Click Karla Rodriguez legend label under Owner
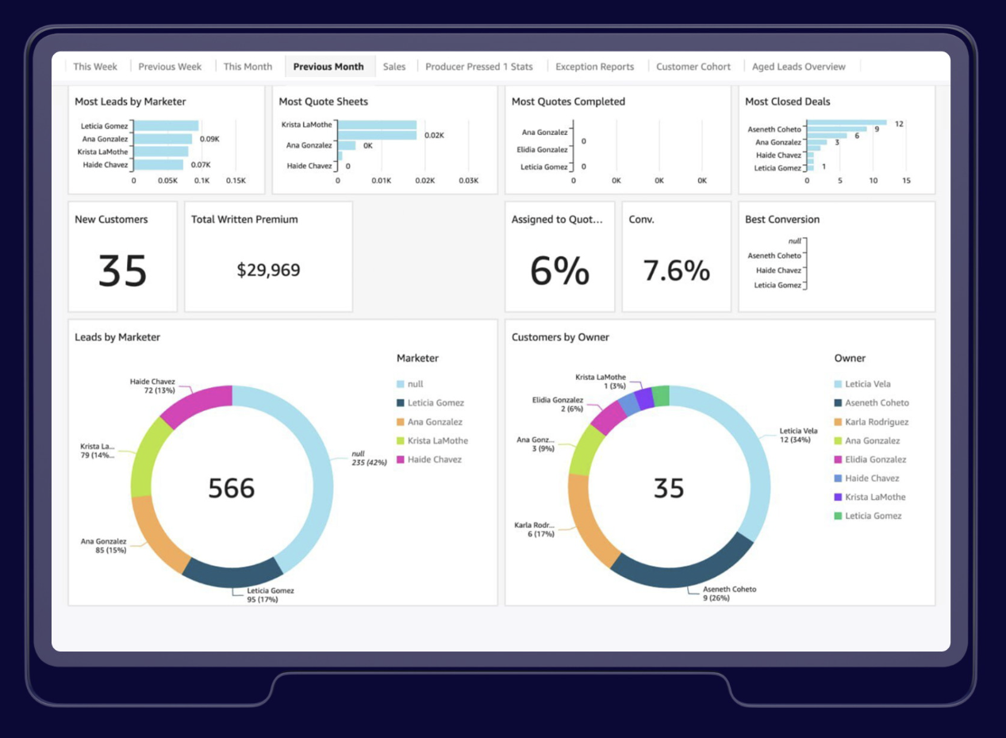The width and height of the screenshot is (1006, 738). (x=877, y=422)
